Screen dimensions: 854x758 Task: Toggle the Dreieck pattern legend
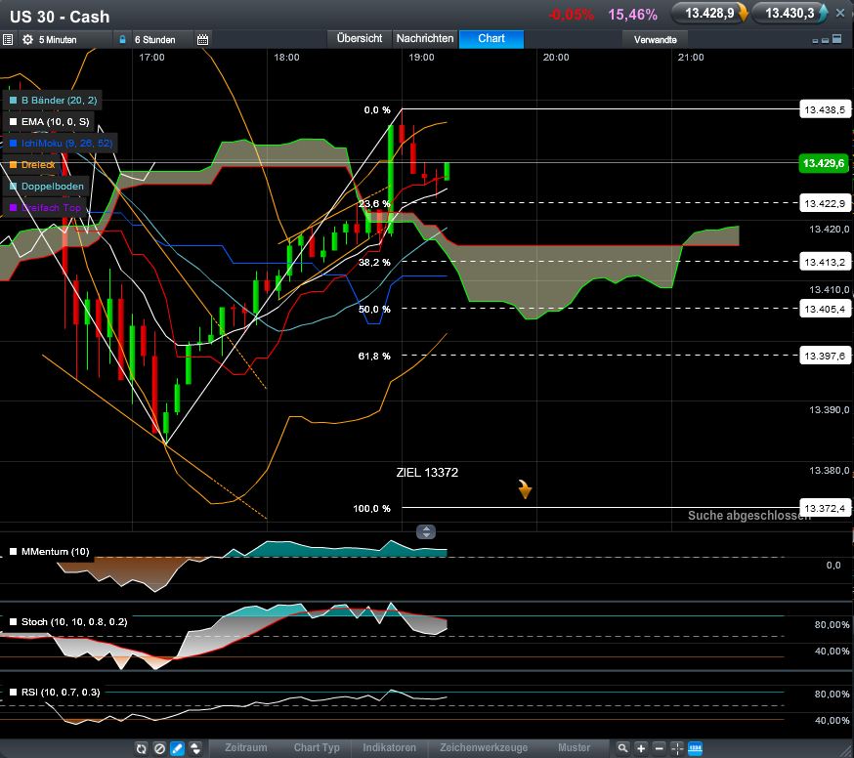point(32,164)
